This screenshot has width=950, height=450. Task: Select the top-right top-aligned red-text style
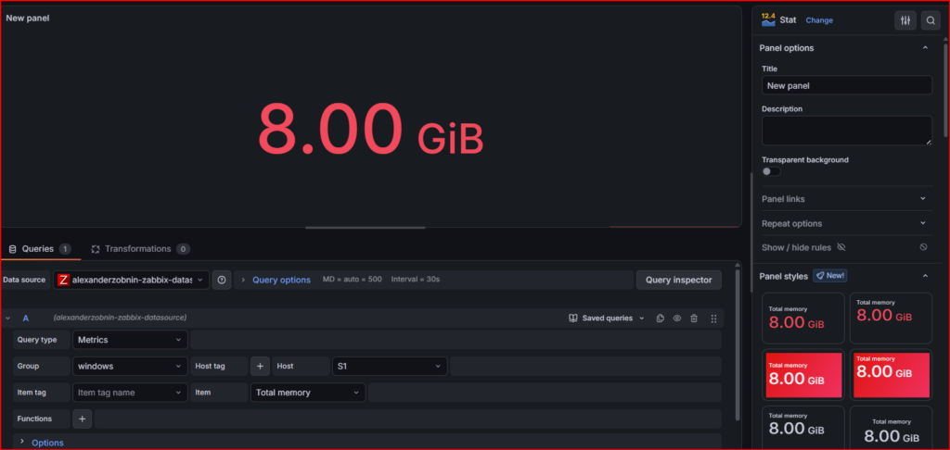[x=891, y=319]
